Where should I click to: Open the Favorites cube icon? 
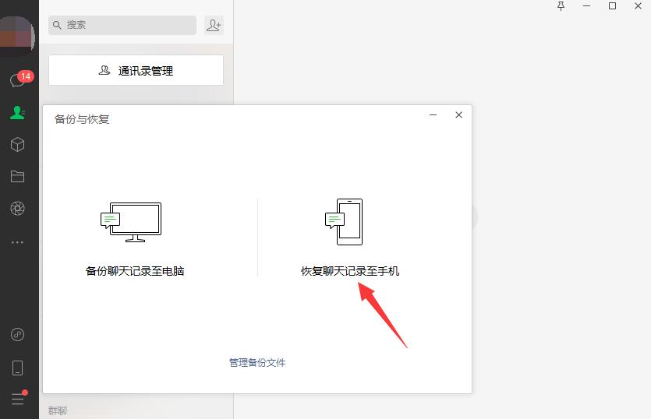click(x=17, y=145)
